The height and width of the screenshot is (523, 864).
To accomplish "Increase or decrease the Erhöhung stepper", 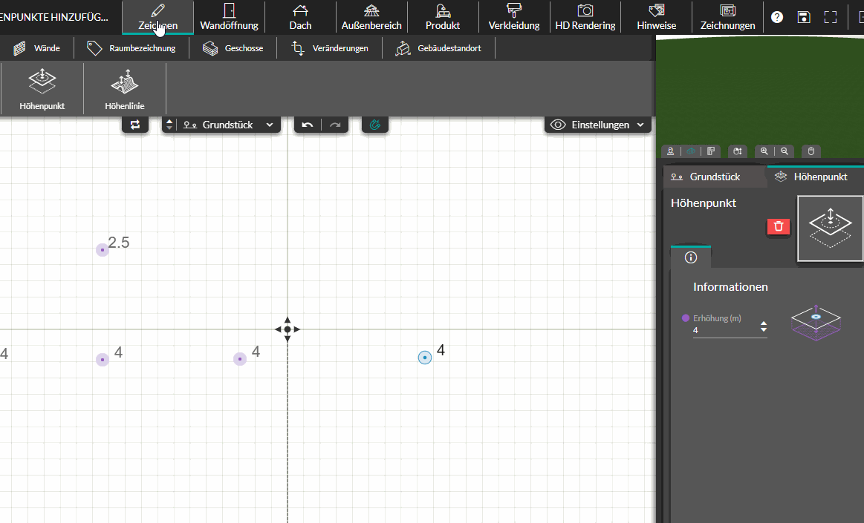I will (x=764, y=326).
